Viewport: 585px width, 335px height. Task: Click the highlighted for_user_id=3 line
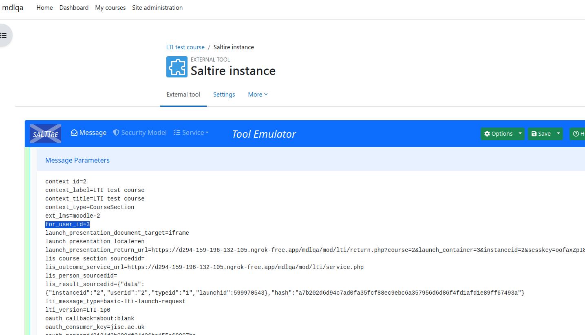pyautogui.click(x=67, y=225)
